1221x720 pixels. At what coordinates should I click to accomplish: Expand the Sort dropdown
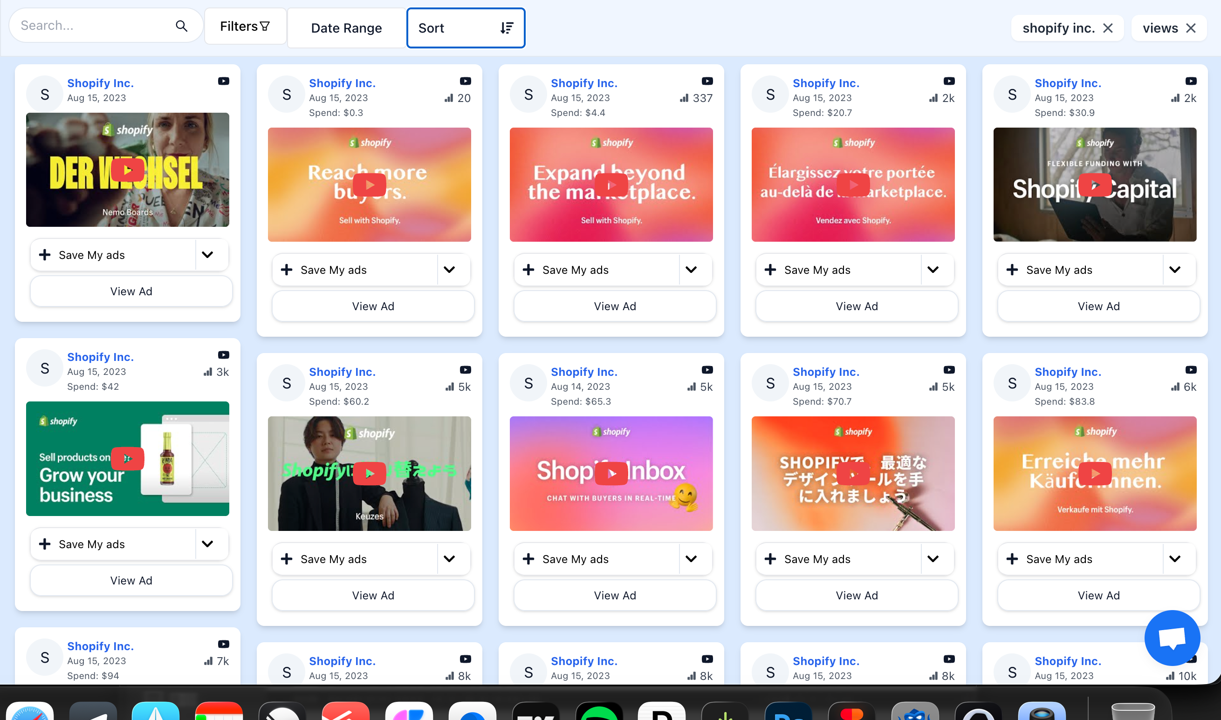tap(466, 28)
